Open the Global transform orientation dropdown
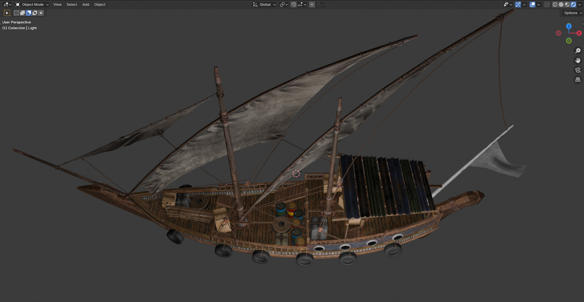The height and width of the screenshot is (302, 584). tap(264, 4)
